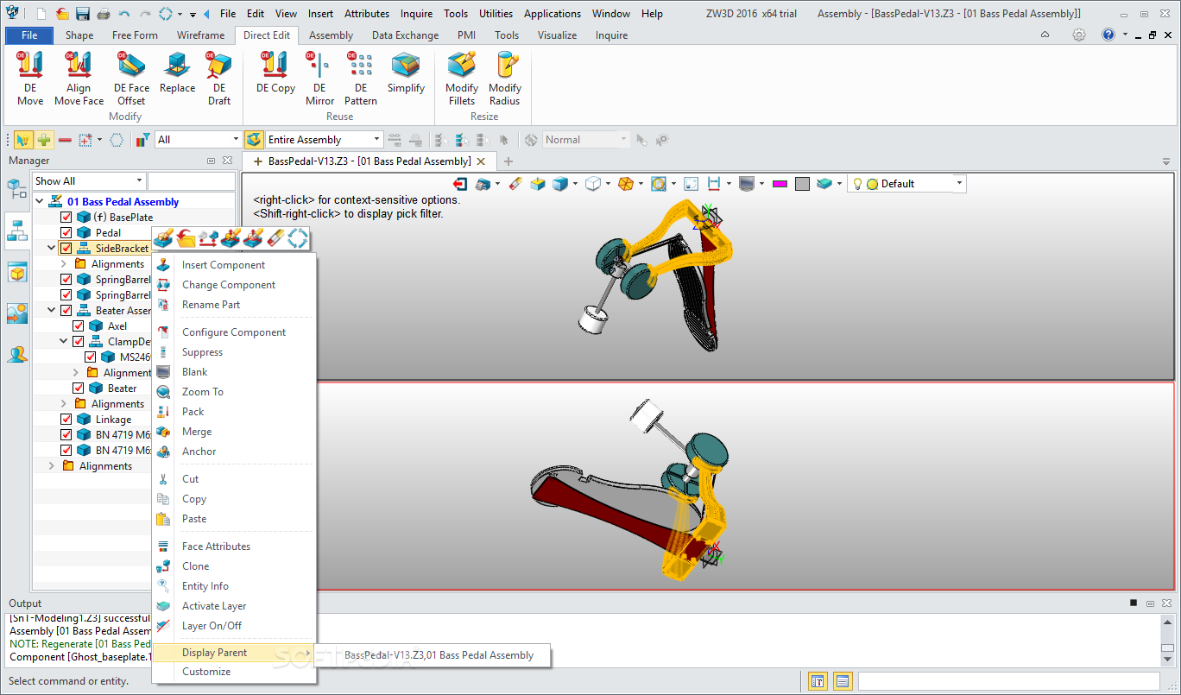This screenshot has height=695, width=1181.
Task: Choose the Replace tool
Action: coord(177,73)
